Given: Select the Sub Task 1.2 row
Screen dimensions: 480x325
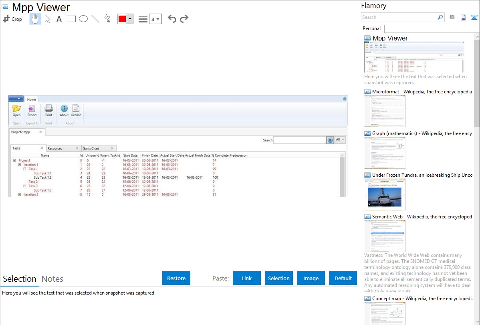Looking at the screenshot, I should (x=176, y=178).
